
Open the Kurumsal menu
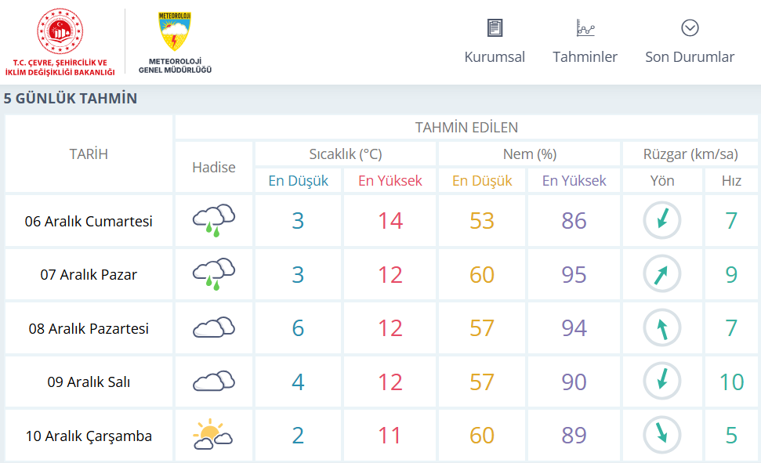tap(495, 57)
